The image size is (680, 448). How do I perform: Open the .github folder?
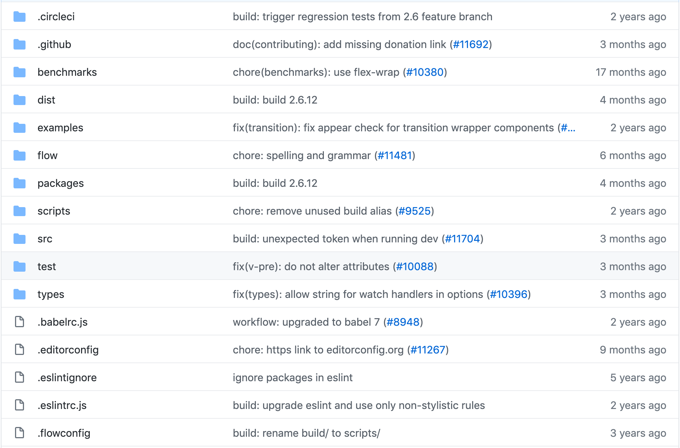(x=54, y=44)
